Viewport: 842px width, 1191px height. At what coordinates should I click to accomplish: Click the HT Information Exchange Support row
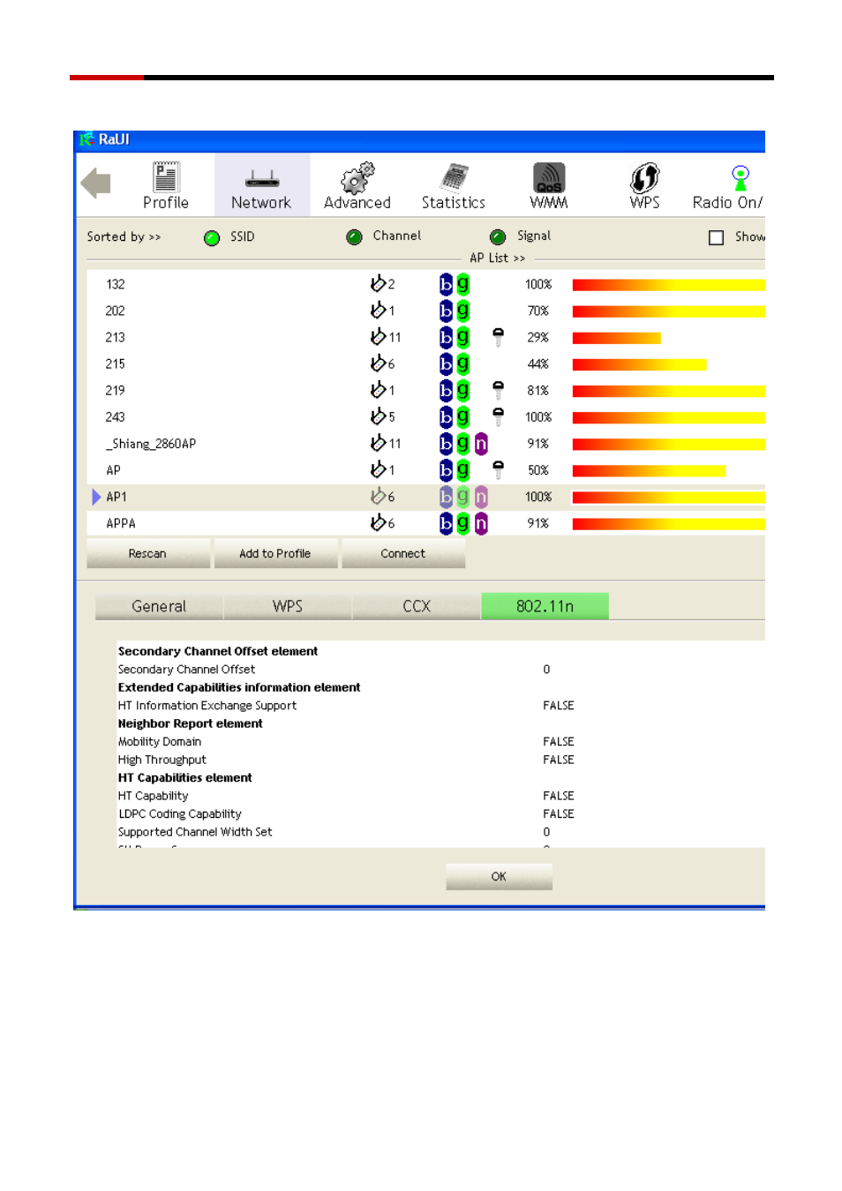440,706
